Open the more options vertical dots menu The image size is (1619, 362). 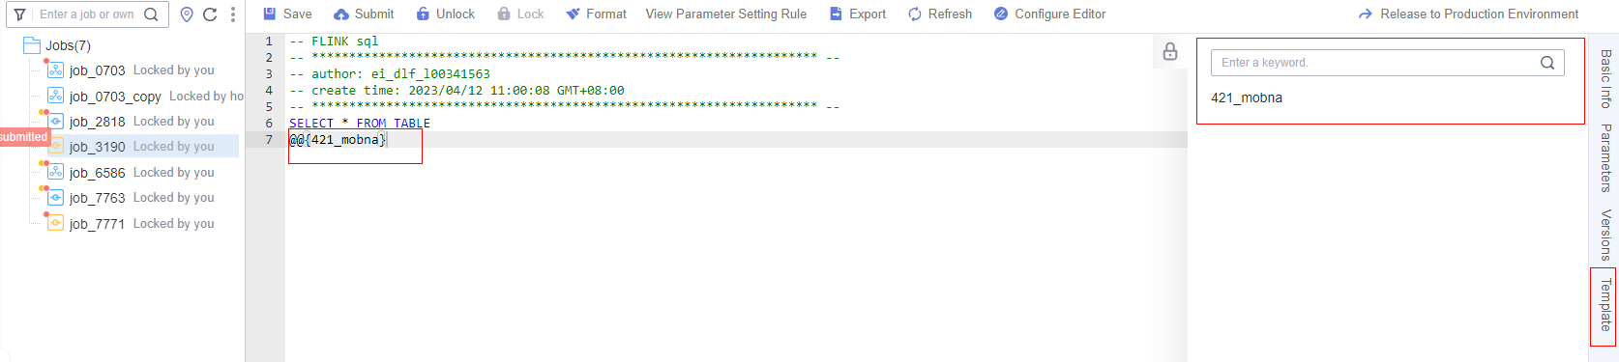[x=233, y=14]
